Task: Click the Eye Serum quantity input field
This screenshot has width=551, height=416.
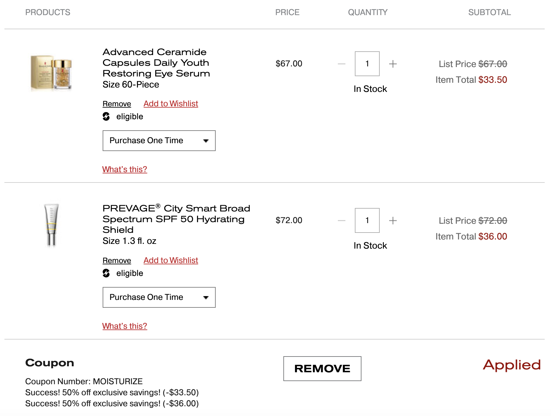Action: point(367,64)
